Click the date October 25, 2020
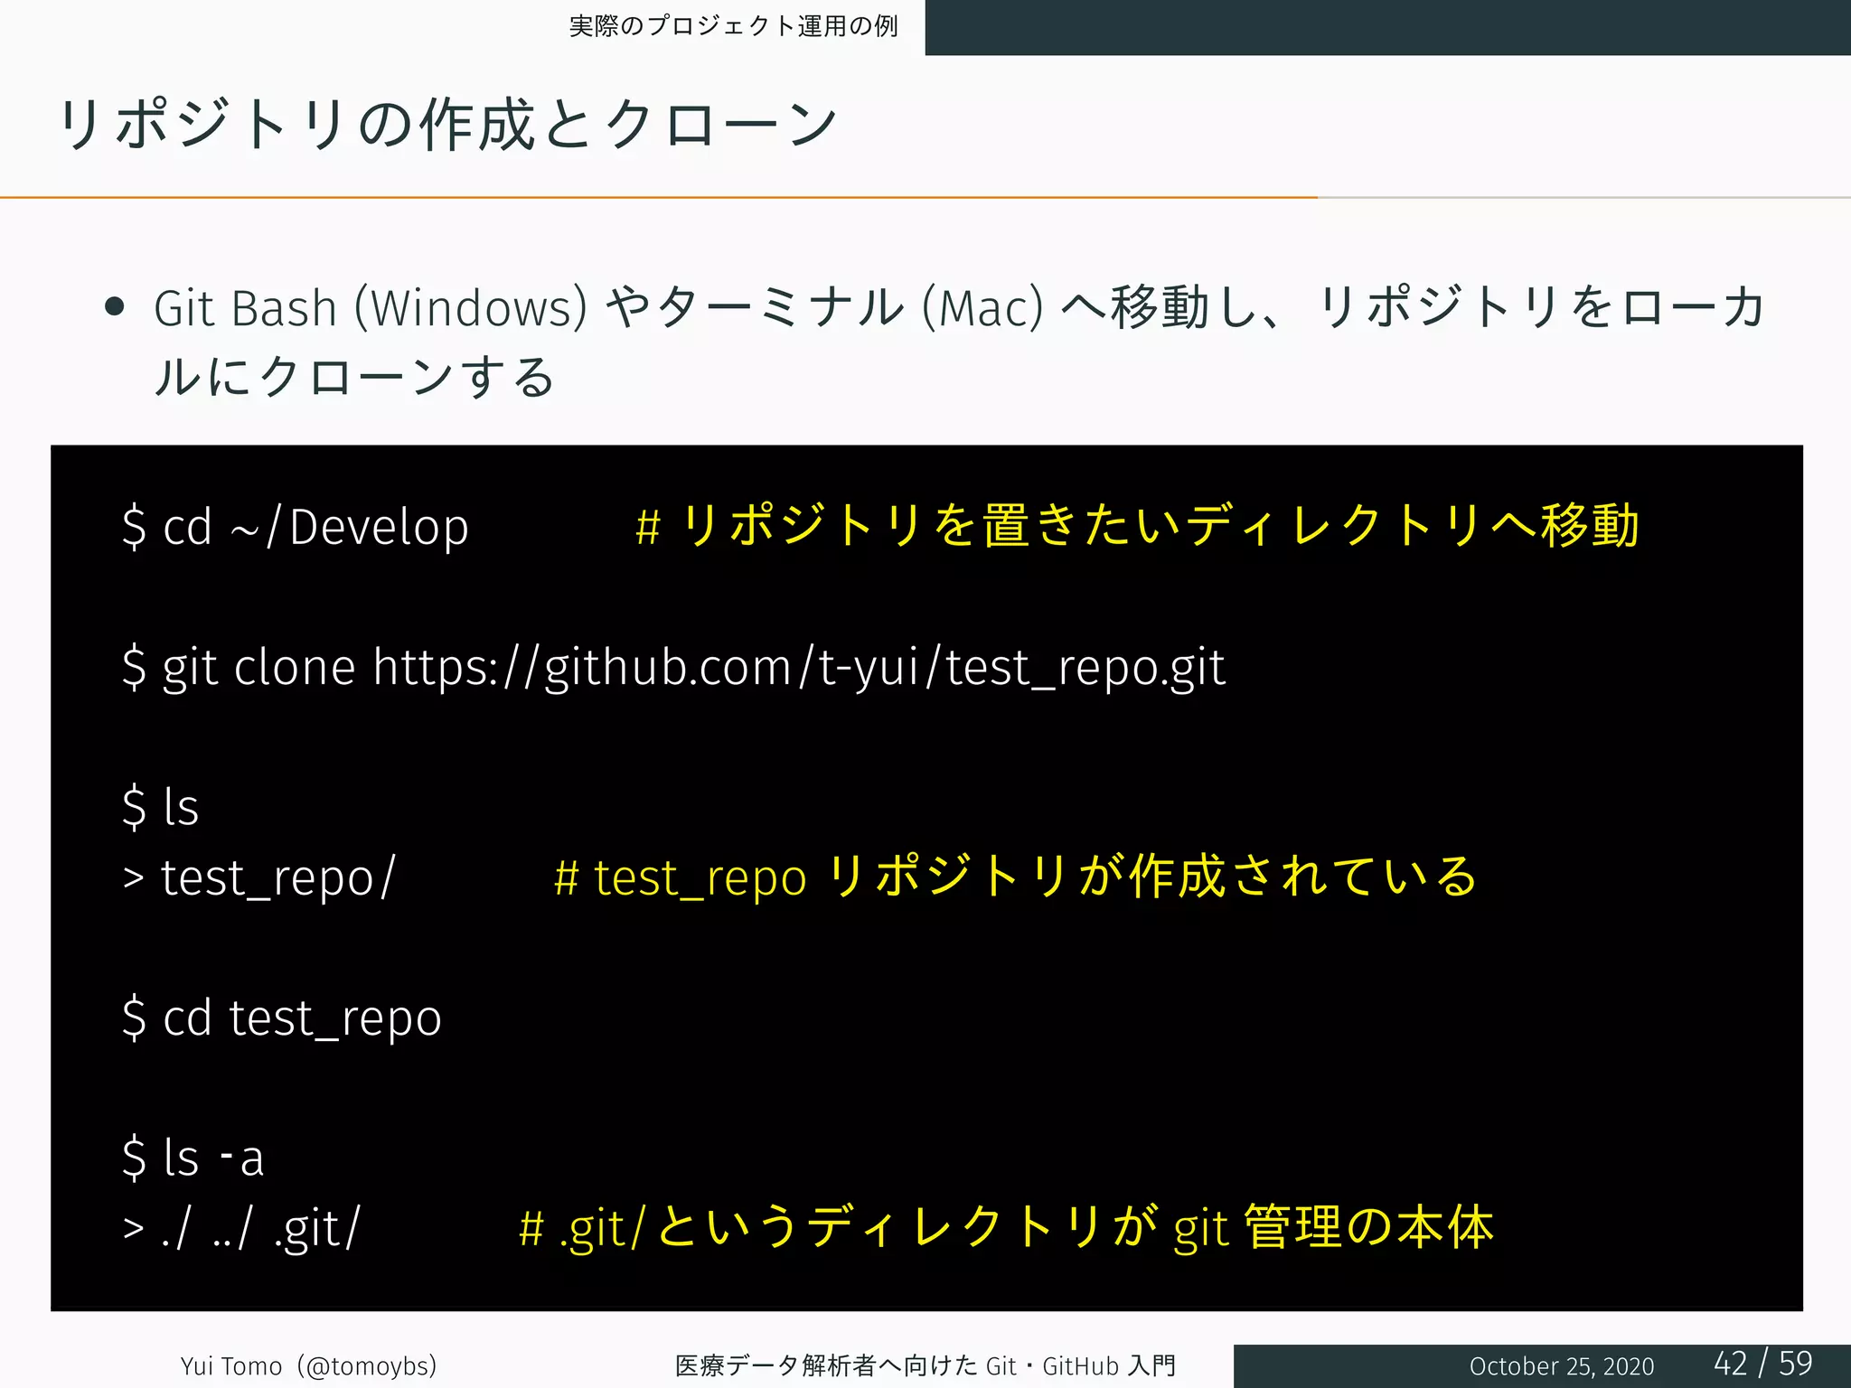The image size is (1851, 1388). point(1561,1366)
